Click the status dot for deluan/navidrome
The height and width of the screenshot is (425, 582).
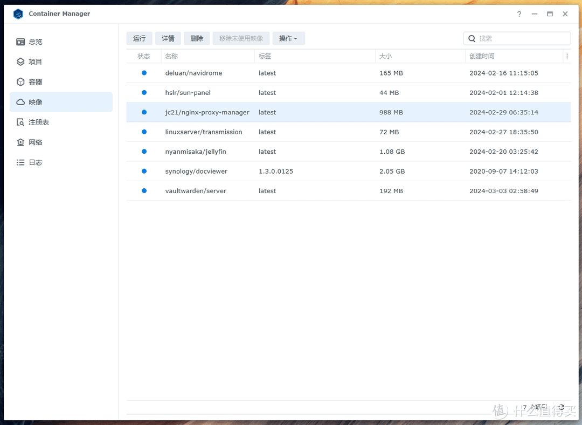[x=144, y=73]
